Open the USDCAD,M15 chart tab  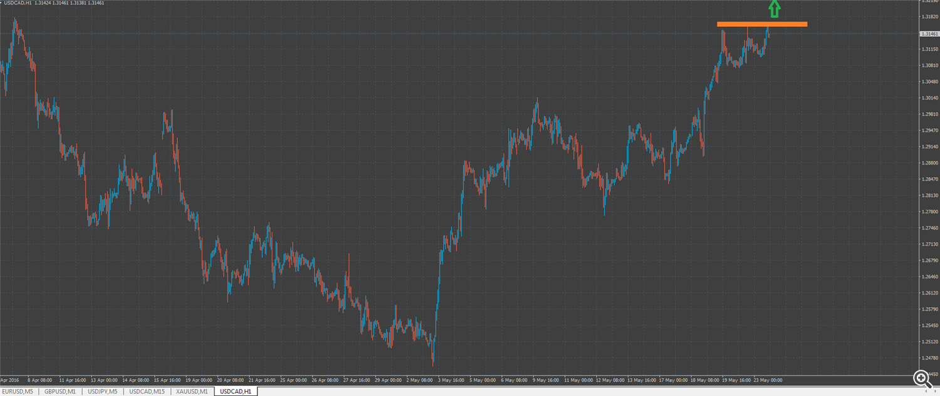(147, 392)
